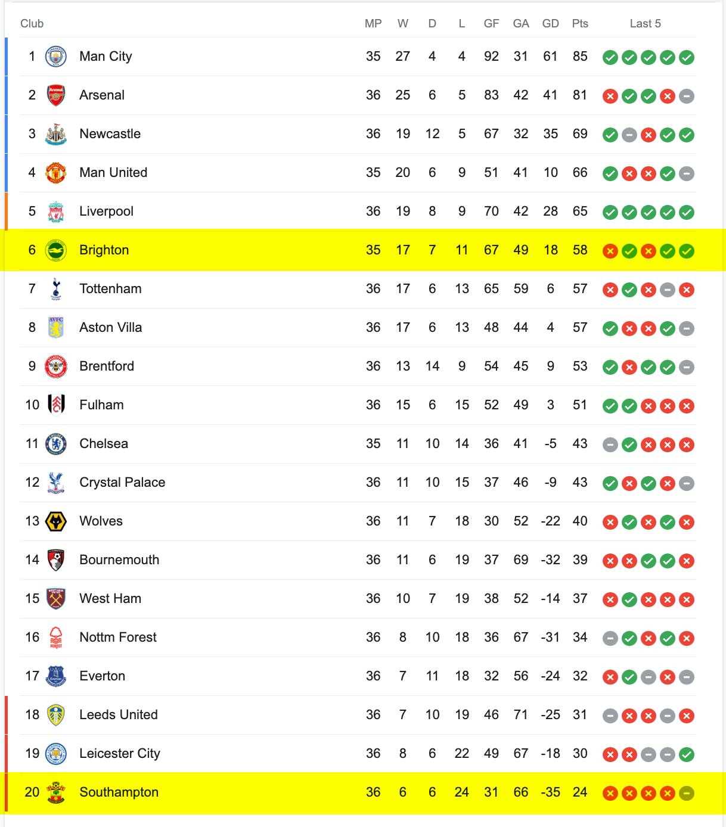Viewport: 726px width, 827px height.
Task: Click the Newcastle club crest icon
Action: (x=56, y=134)
